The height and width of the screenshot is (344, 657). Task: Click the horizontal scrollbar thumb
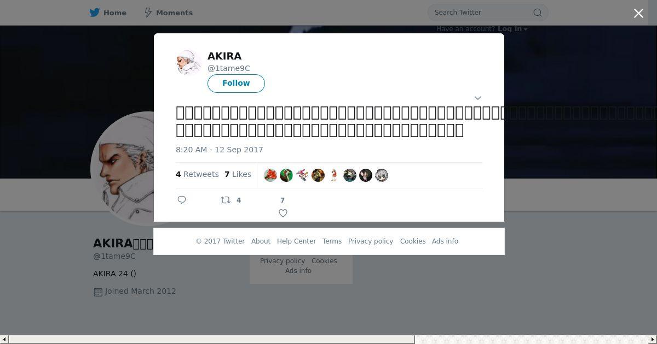(x=211, y=340)
